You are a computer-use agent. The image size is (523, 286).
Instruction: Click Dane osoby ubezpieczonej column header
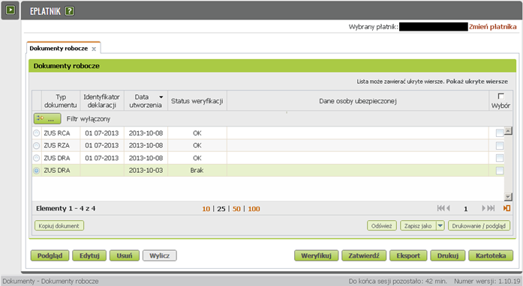[x=358, y=101]
